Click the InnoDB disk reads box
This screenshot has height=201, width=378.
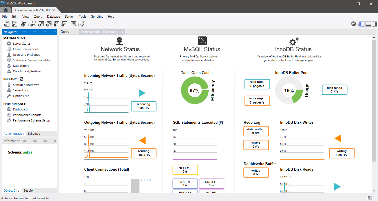coord(335,90)
